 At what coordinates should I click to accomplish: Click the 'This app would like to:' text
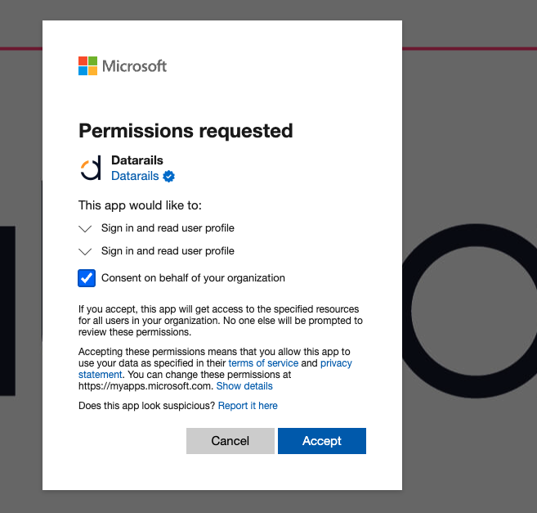[x=140, y=205]
